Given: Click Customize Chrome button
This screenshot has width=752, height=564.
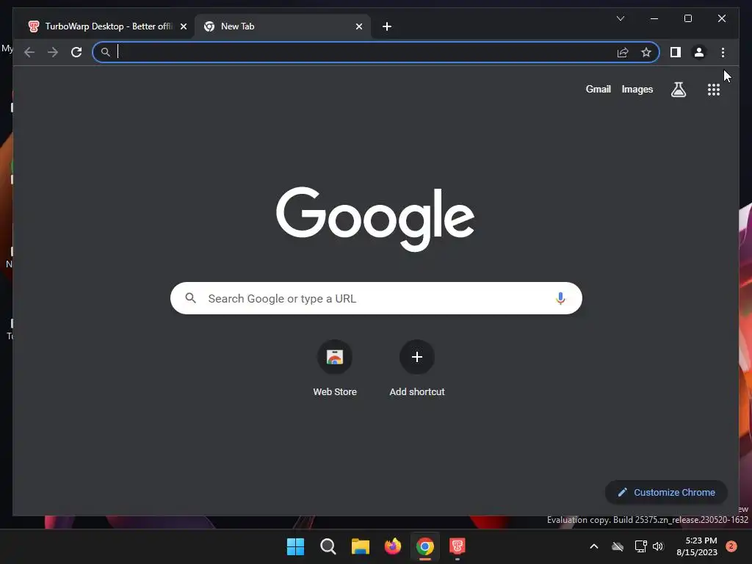Looking at the screenshot, I should pos(666,493).
